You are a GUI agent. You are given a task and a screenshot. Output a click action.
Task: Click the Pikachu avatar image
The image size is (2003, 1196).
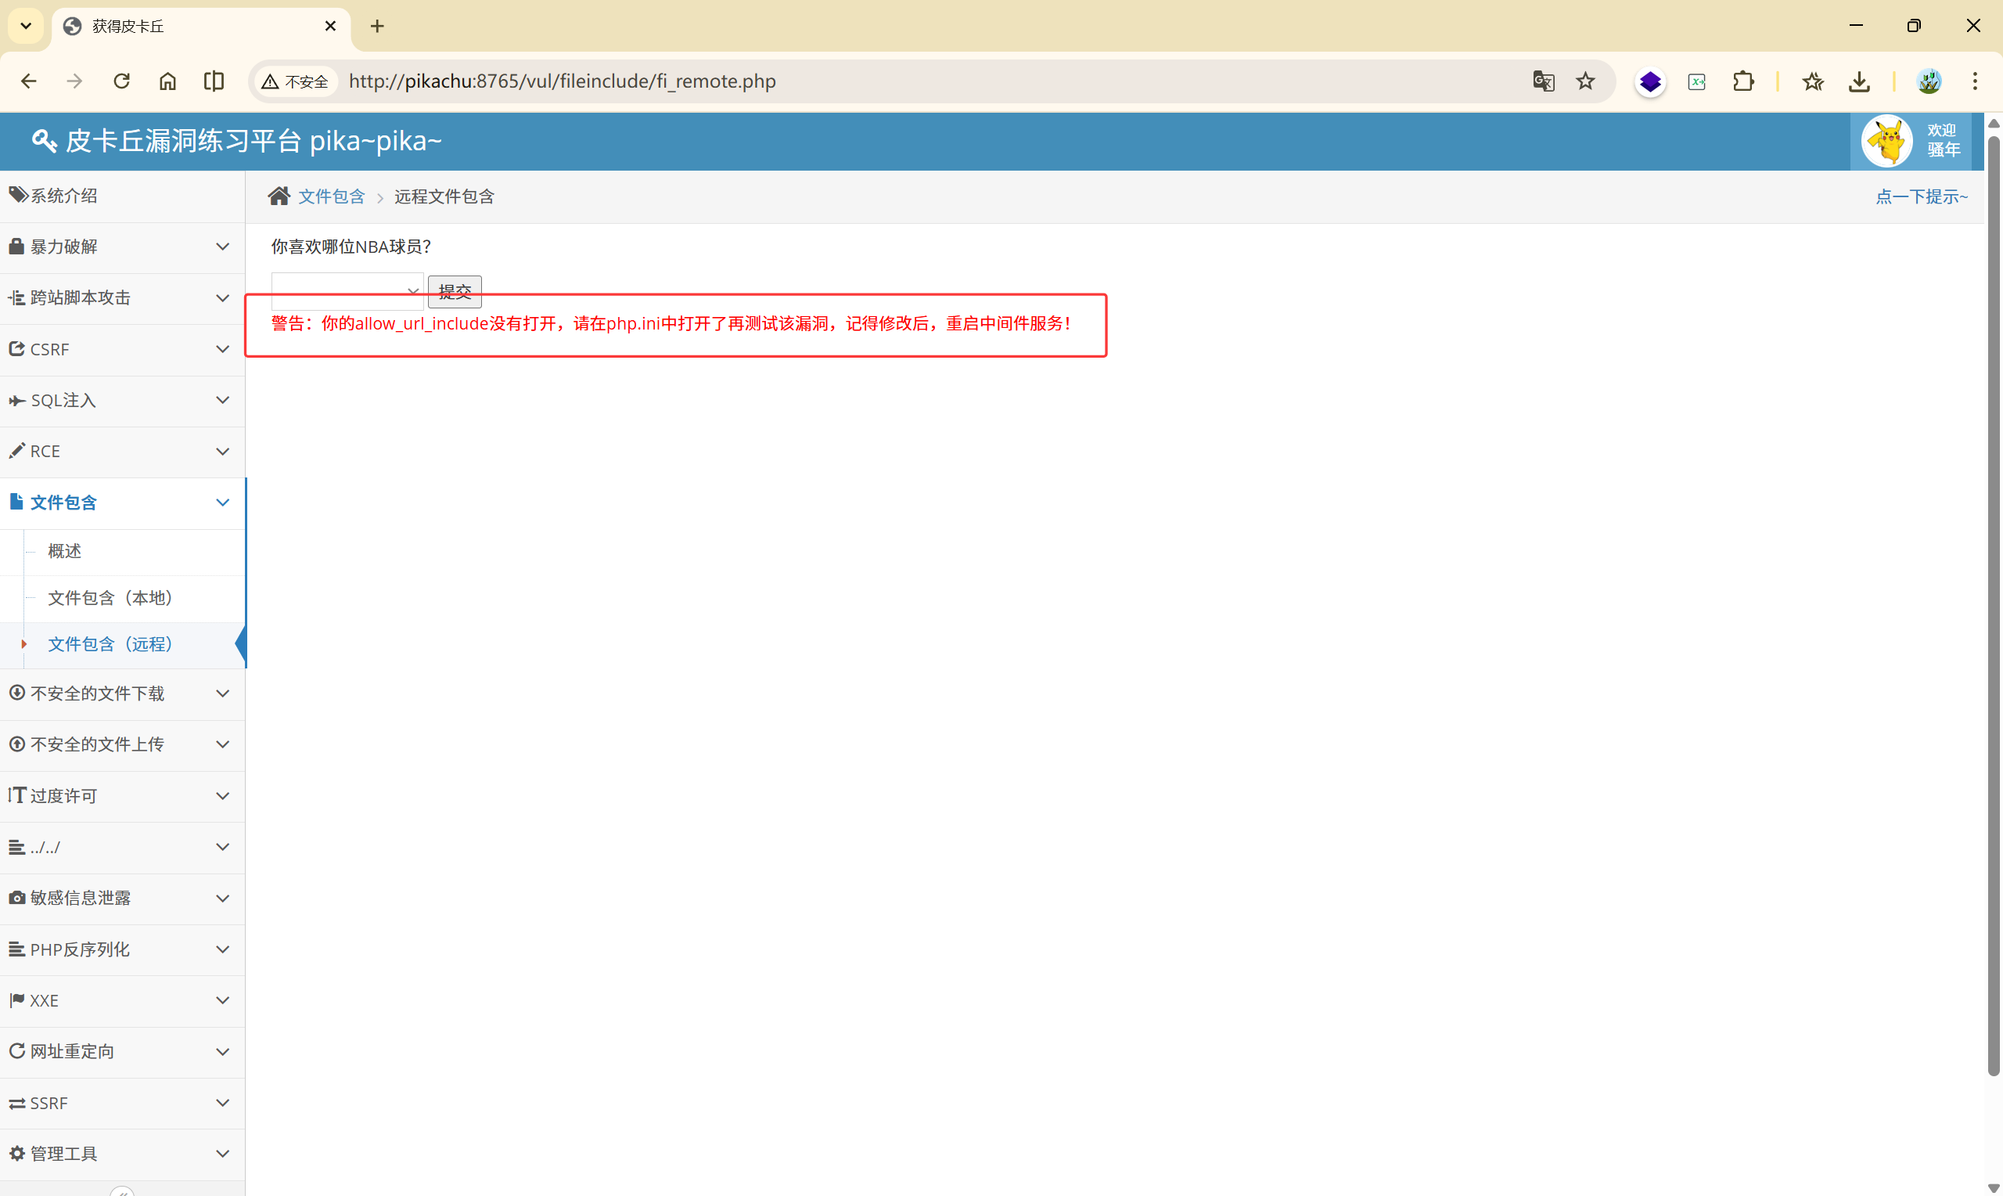click(x=1886, y=141)
